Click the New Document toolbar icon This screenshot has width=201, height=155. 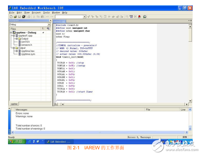click(11, 16)
